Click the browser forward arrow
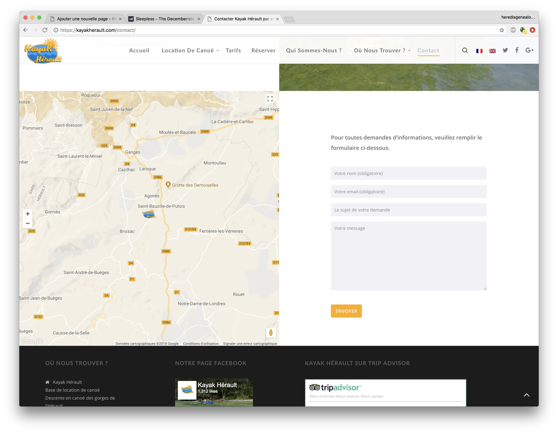The height and width of the screenshot is (434, 558). [35, 30]
